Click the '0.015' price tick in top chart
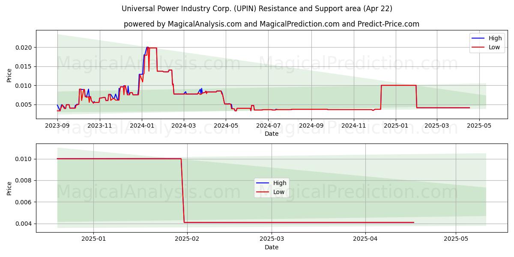Image resolution: width=514 pixels, height=257 pixels. pos(24,66)
